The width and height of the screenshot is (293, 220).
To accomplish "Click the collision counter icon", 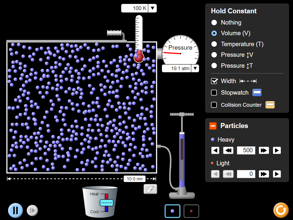I will [270, 105].
